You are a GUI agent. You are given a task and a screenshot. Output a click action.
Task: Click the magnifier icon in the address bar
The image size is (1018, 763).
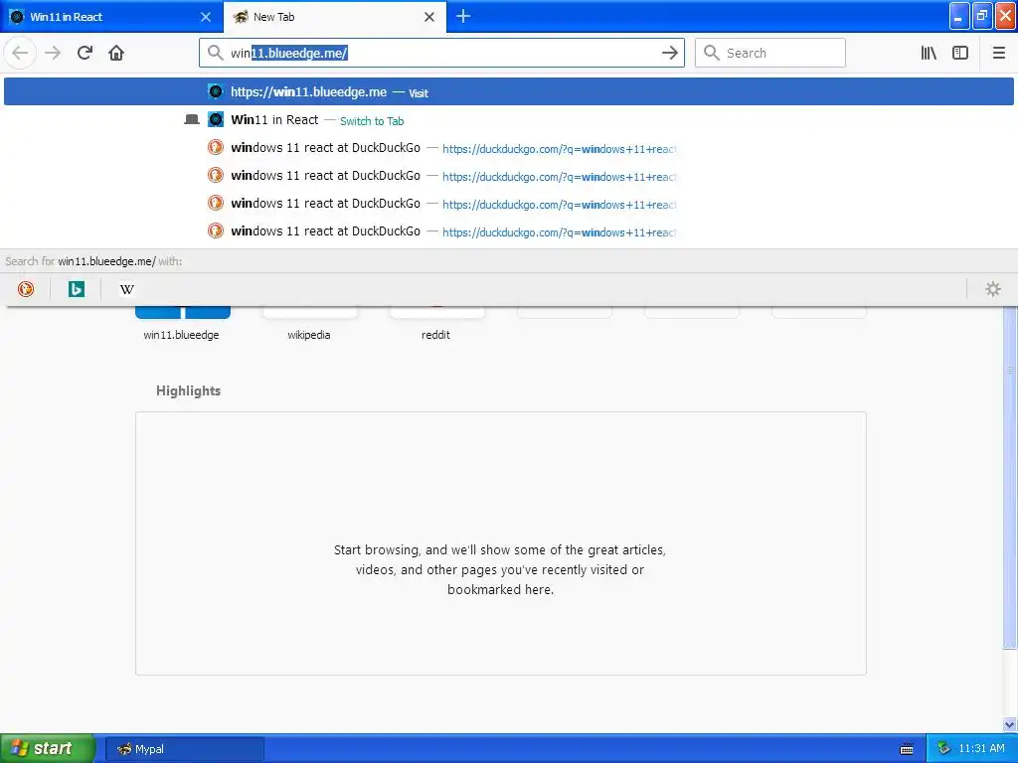tap(215, 53)
